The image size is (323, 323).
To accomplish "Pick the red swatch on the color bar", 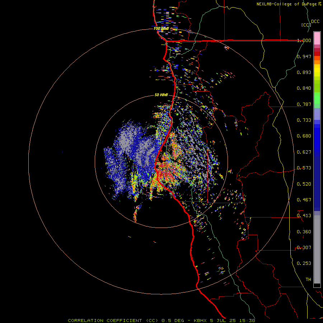I will [x=317, y=54].
